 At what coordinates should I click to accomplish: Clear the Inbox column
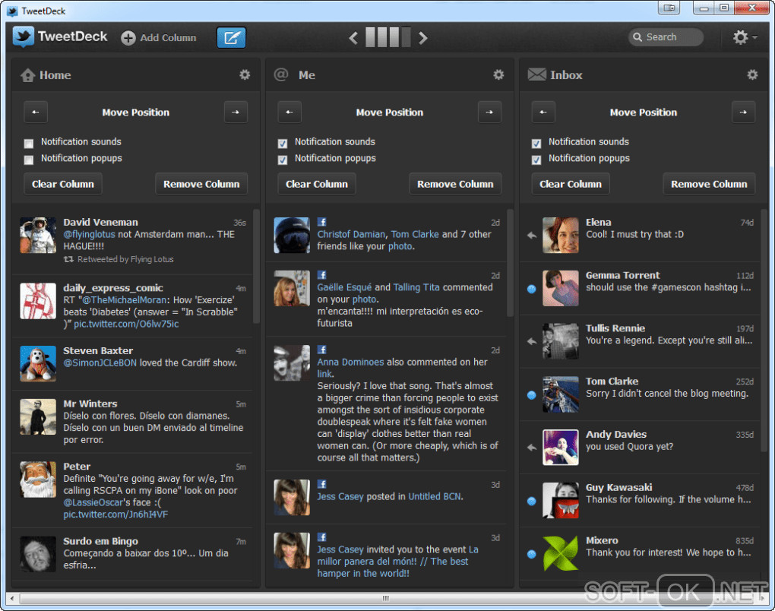click(x=571, y=184)
